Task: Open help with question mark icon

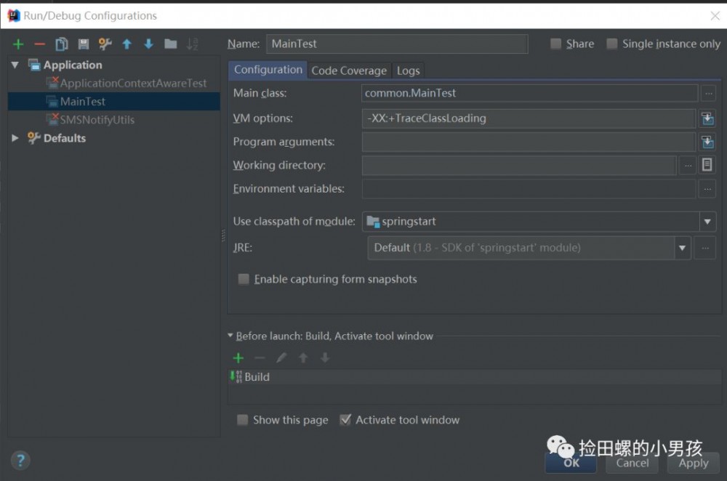Action: 20,461
